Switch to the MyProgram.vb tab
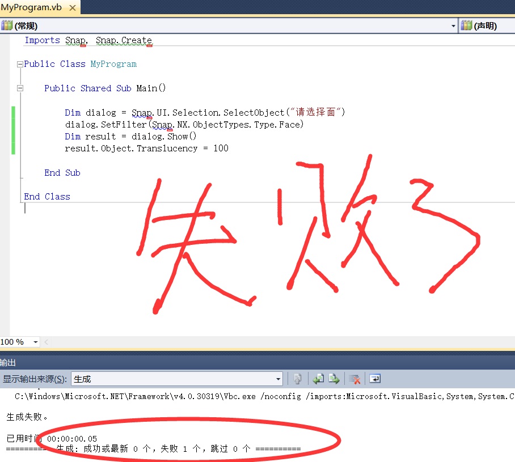This screenshot has height=462, width=515. pyautogui.click(x=32, y=7)
